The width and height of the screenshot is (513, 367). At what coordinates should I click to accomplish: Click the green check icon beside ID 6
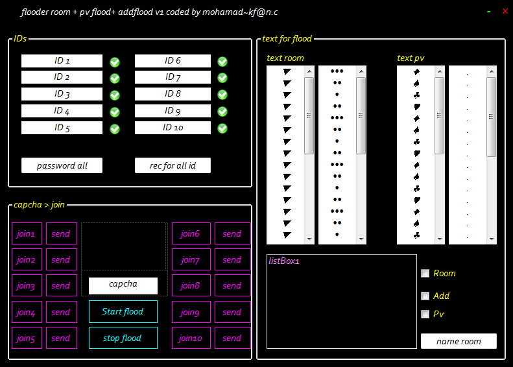222,62
